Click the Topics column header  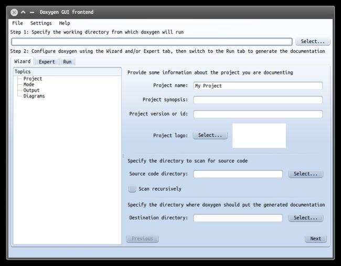coord(67,72)
